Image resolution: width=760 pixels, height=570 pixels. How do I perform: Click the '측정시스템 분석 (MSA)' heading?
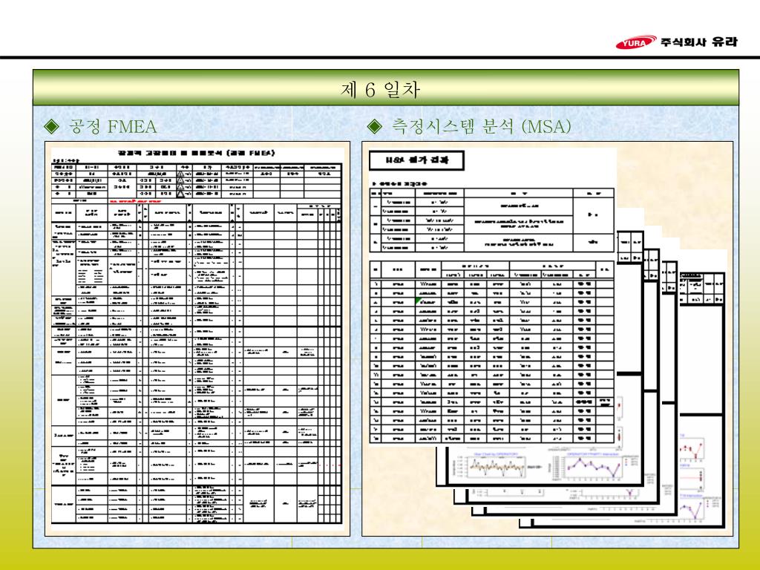(481, 126)
